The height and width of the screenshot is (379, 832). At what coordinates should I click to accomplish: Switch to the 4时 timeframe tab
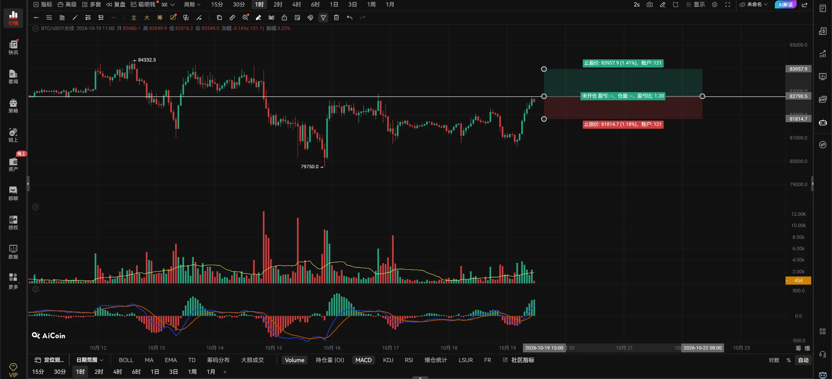(x=296, y=5)
